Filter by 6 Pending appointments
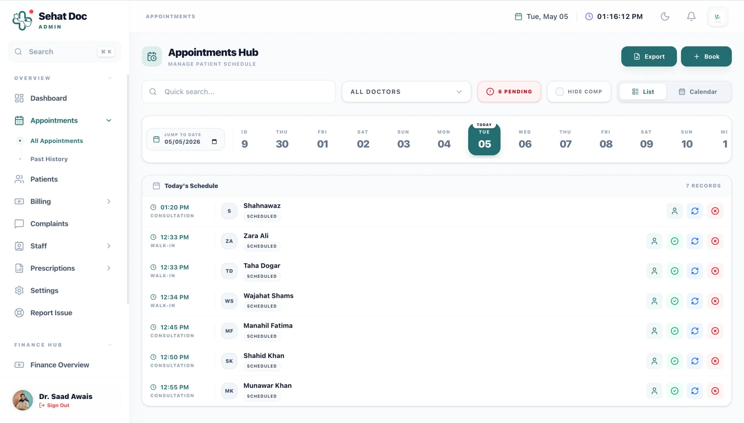This screenshot has height=423, width=744. pos(509,92)
